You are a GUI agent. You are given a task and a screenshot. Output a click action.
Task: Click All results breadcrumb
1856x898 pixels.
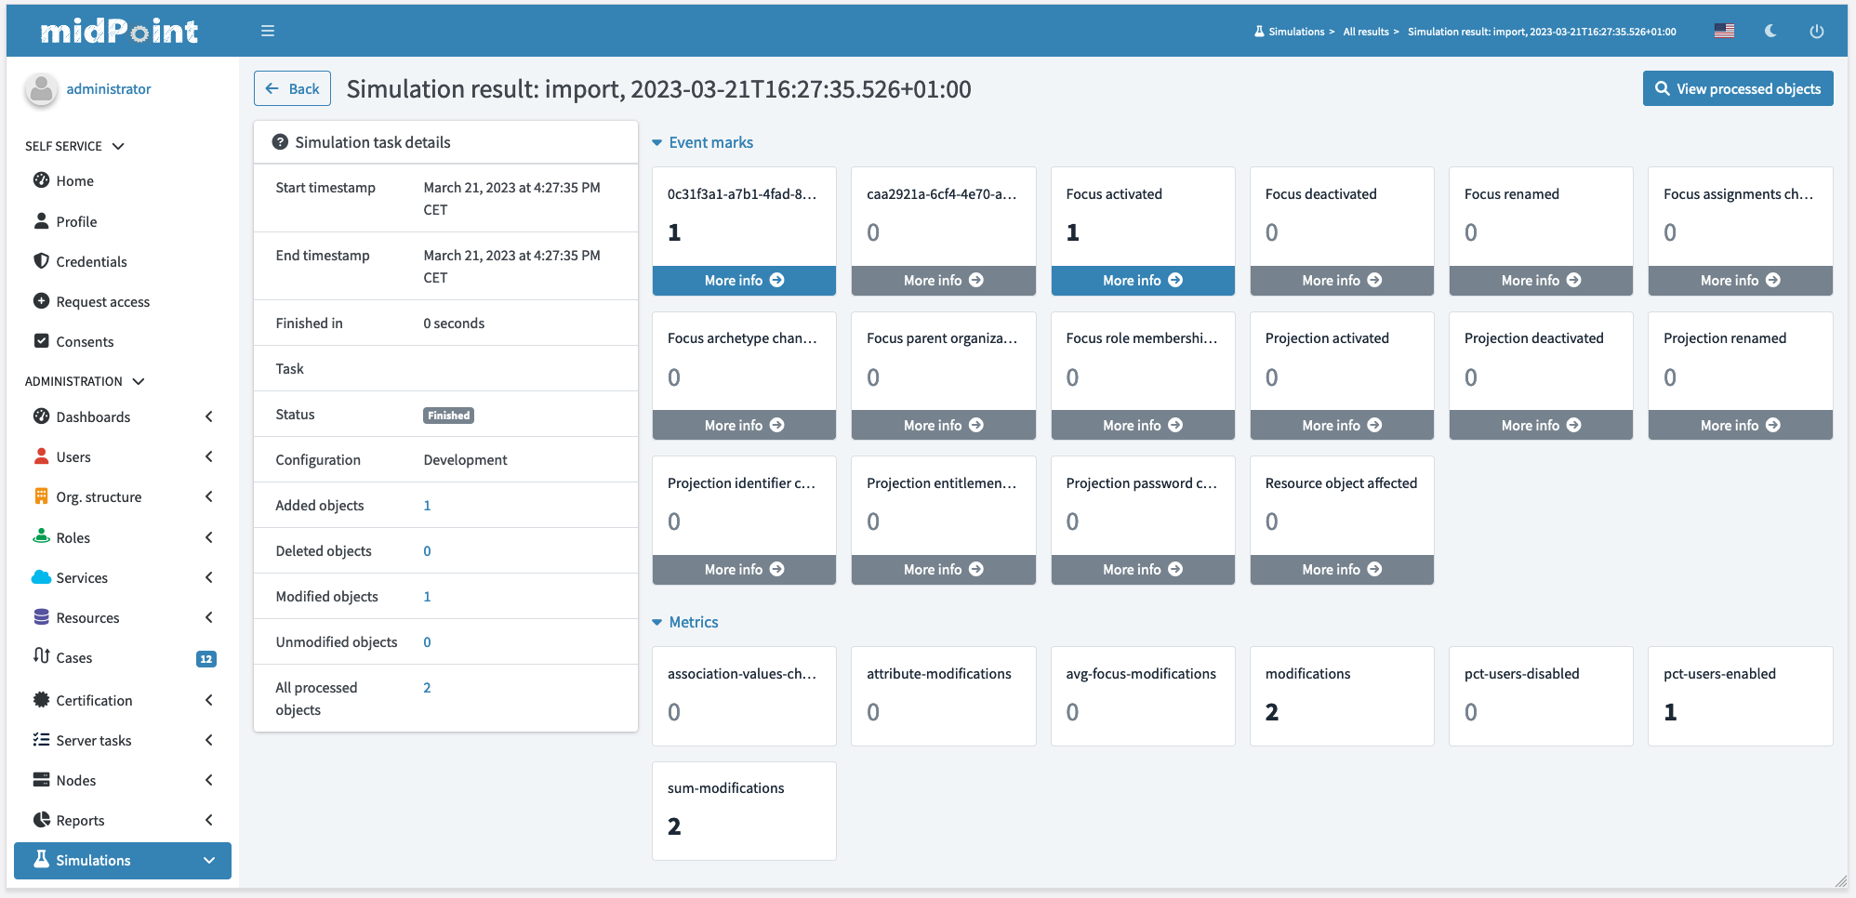(1365, 32)
